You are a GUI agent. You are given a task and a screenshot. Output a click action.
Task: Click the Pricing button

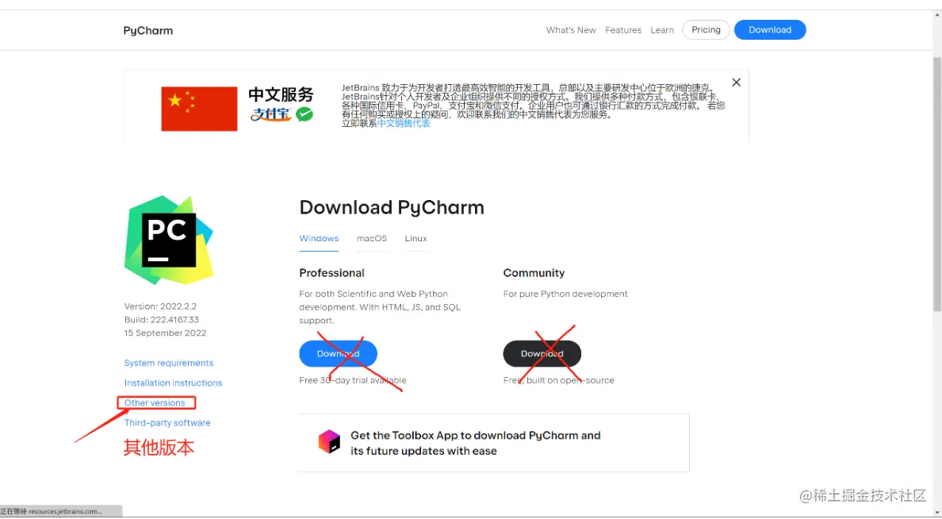706,29
